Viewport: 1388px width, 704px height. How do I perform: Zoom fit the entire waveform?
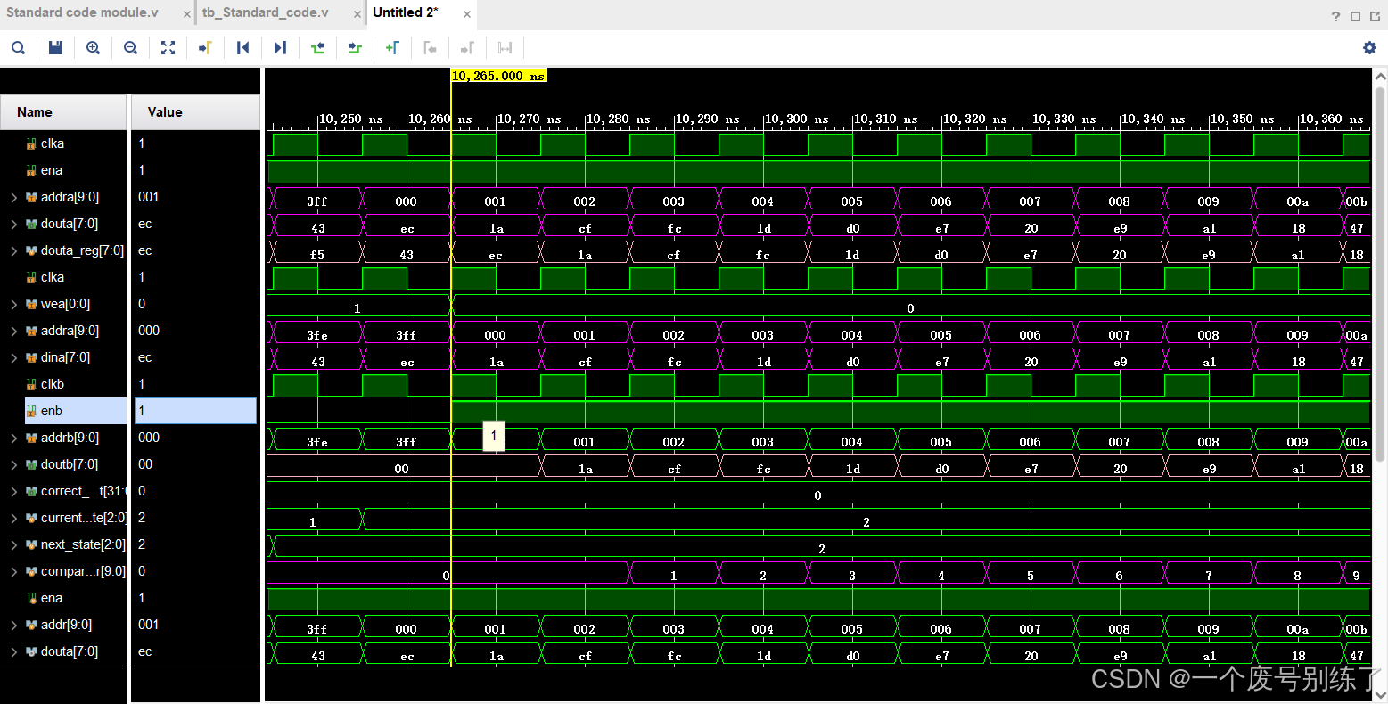[x=168, y=48]
